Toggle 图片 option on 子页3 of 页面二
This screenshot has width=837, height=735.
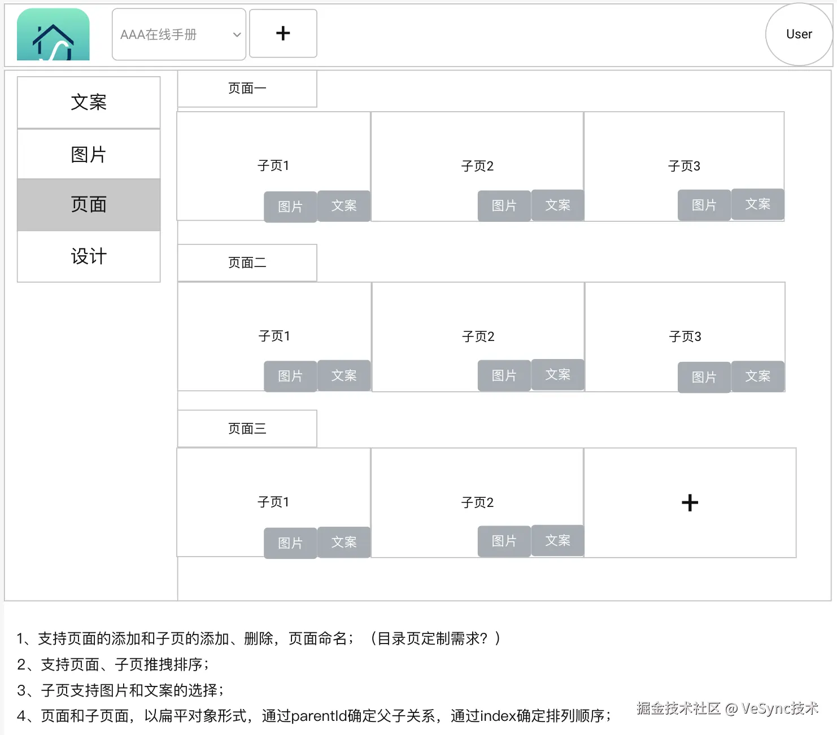[703, 377]
